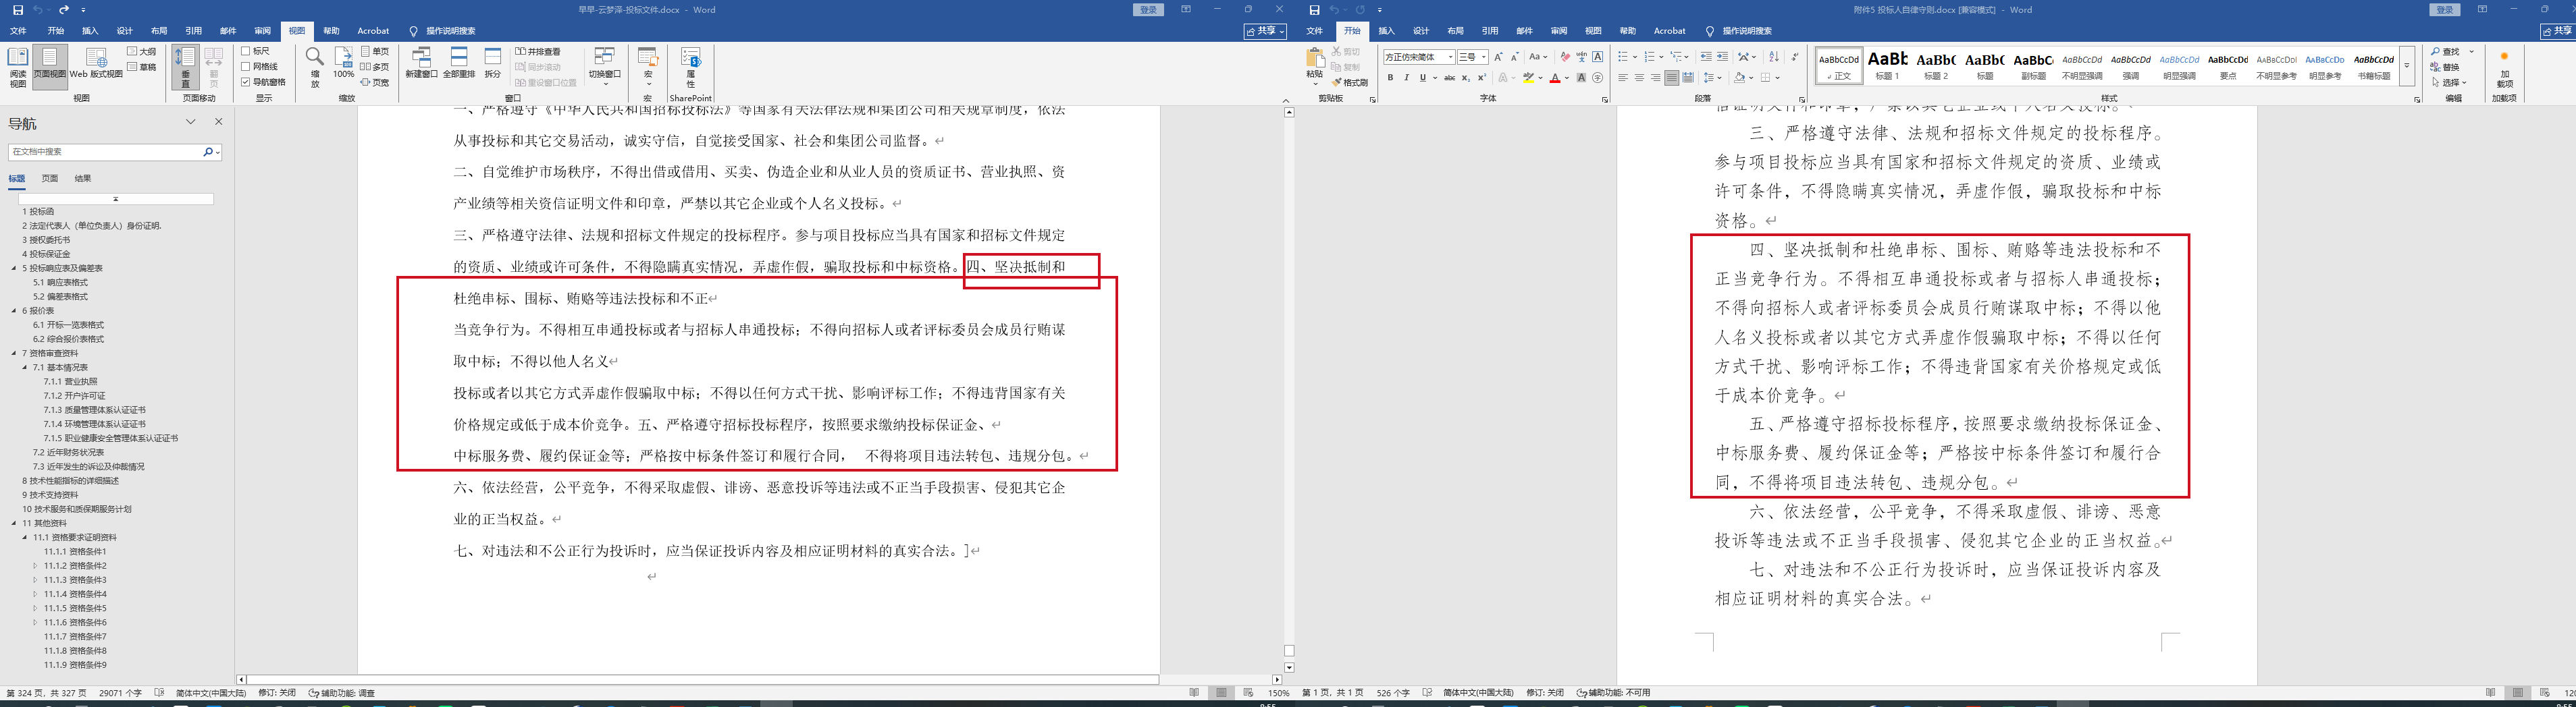The image size is (2576, 707).
Task: Click the Clear Formatting eraser icon
Action: click(1565, 57)
